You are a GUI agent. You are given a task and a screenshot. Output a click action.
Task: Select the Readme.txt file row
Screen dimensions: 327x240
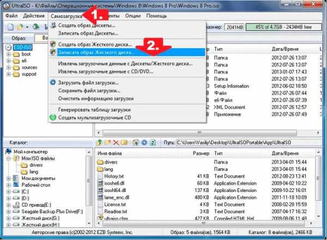[205, 212]
